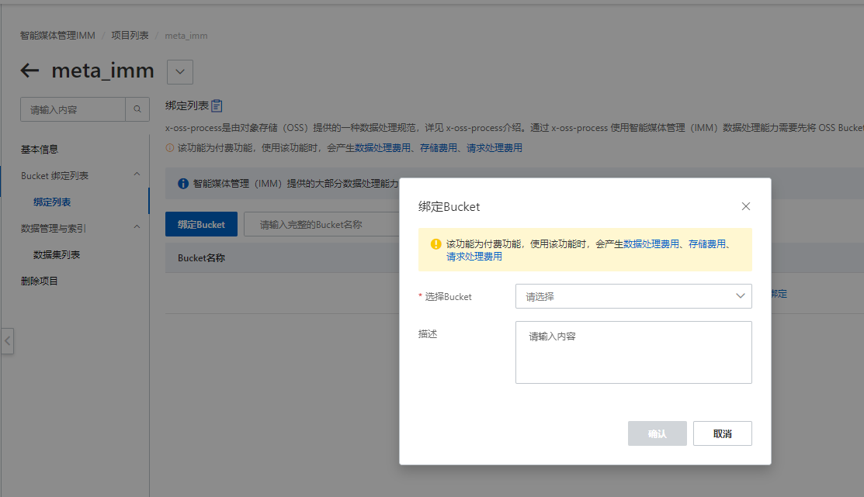Open the page-level 数据处理费用 link
Screen dimensions: 864x497
tap(383, 147)
